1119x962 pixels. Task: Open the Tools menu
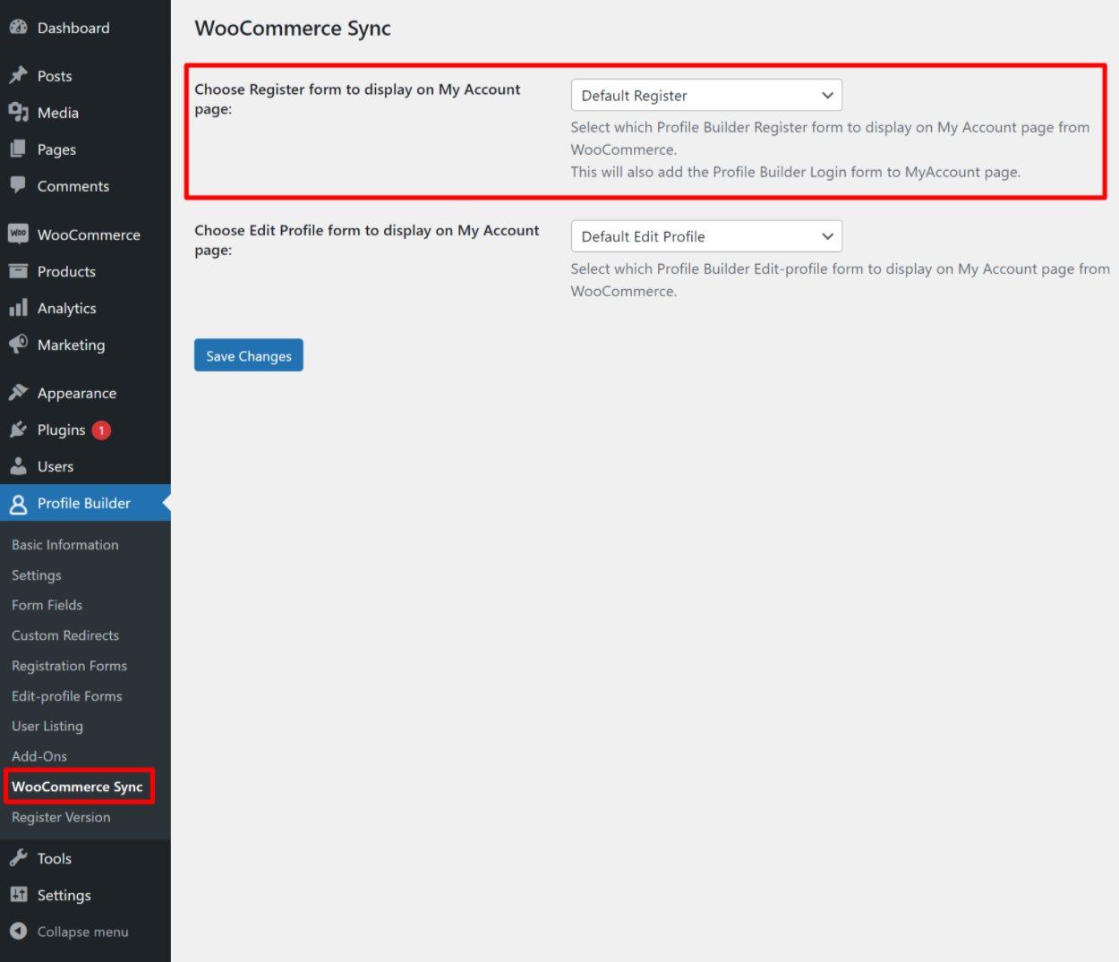(85, 858)
